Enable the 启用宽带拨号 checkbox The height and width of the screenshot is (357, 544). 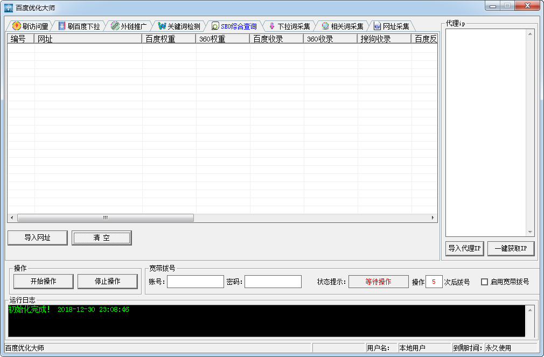[x=484, y=282]
